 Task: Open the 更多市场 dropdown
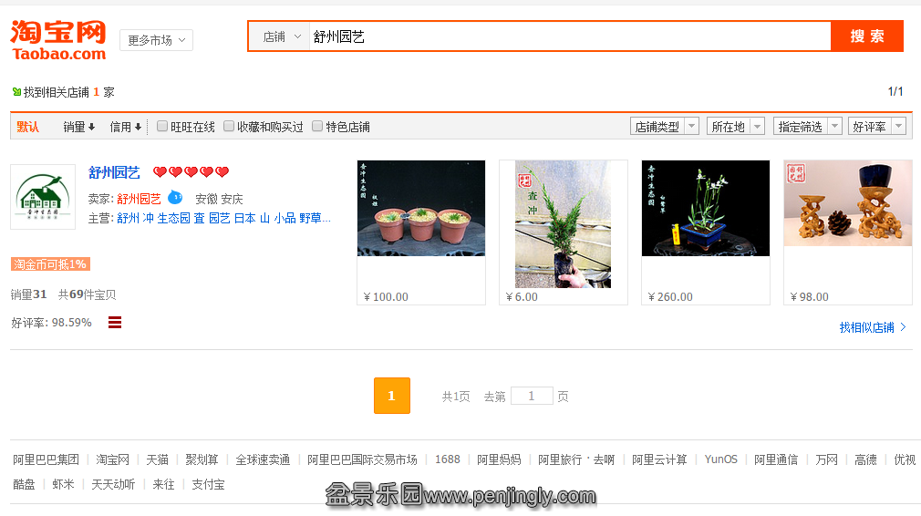pyautogui.click(x=156, y=40)
